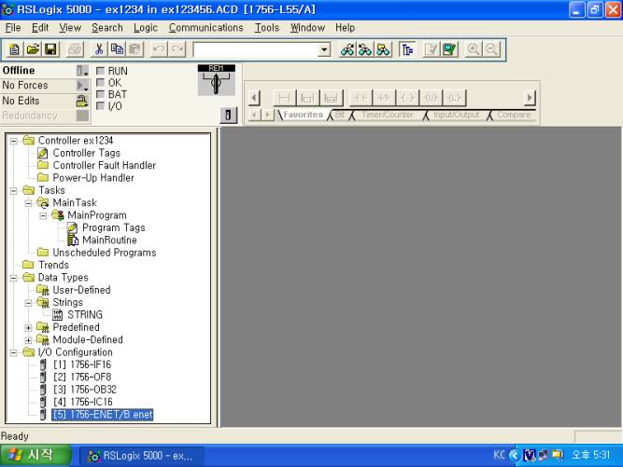Save the project with the floppy disk icon
The image size is (623, 467).
coord(50,48)
